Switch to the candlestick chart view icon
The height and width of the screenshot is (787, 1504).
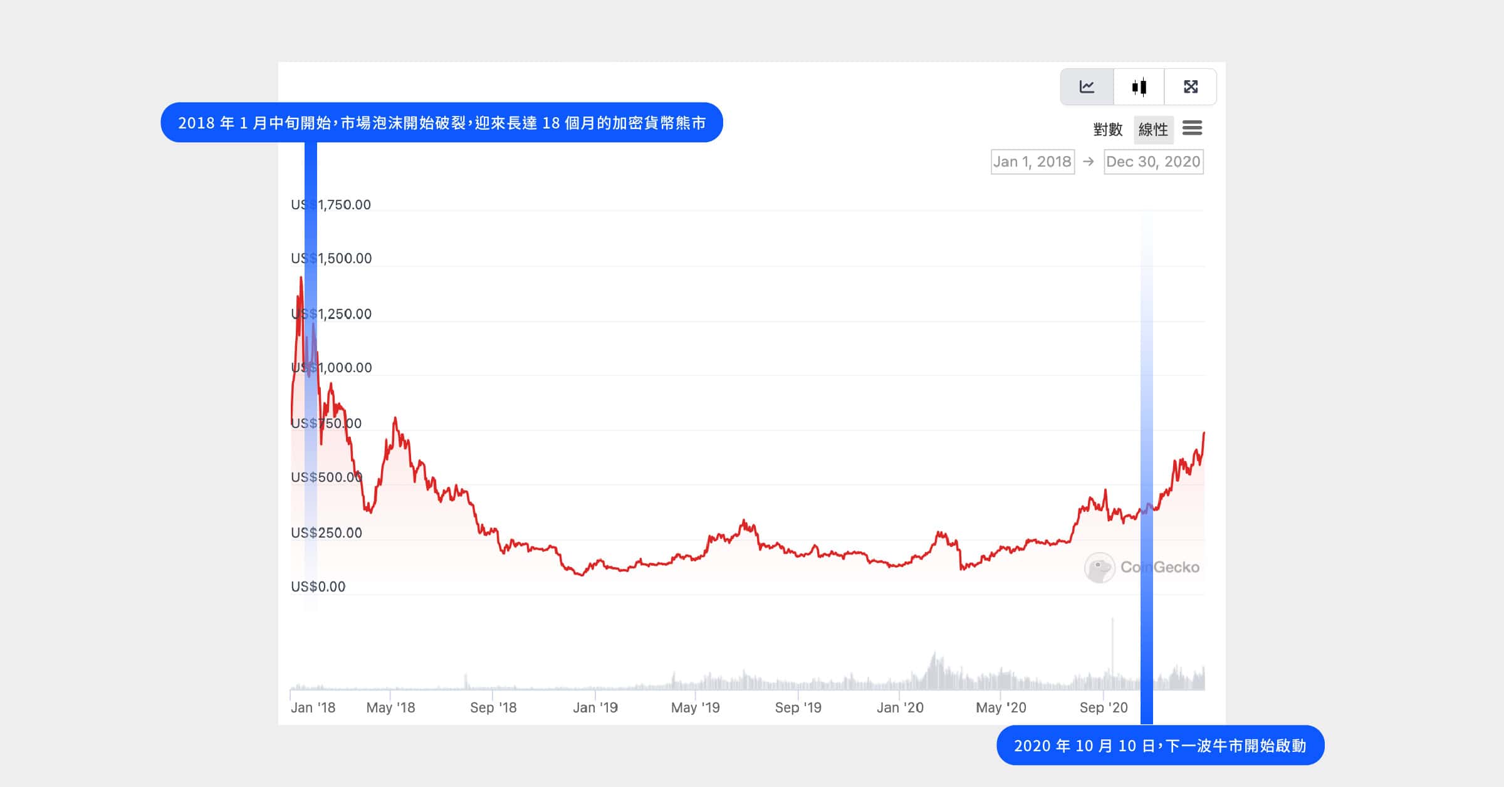tap(1139, 87)
